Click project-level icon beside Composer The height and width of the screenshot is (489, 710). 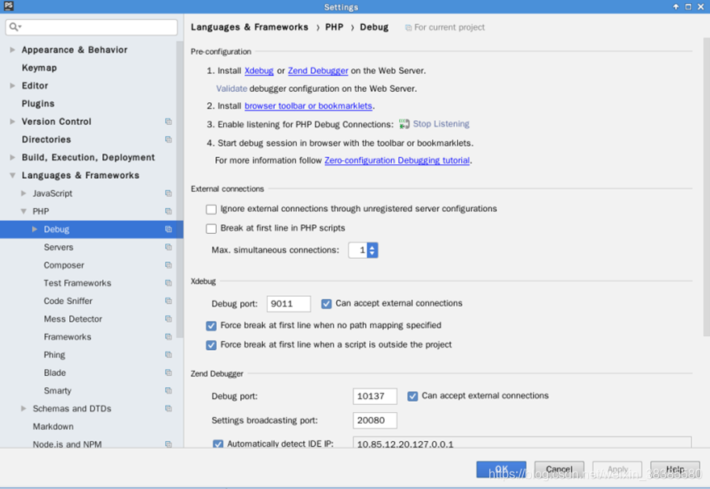168,265
